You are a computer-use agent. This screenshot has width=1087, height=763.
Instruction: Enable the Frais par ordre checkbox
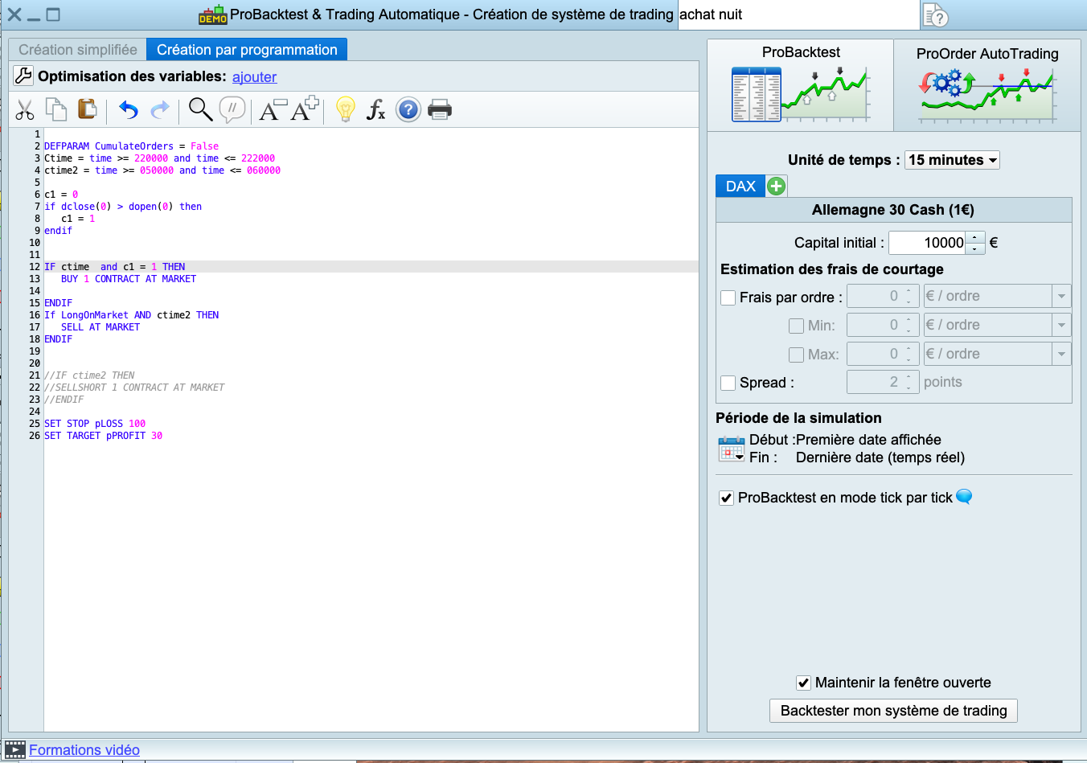pos(728,297)
